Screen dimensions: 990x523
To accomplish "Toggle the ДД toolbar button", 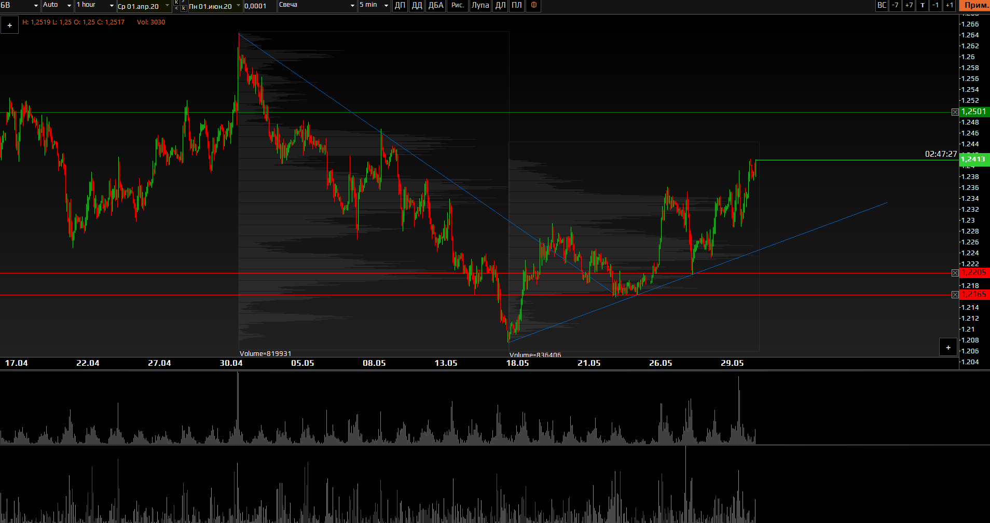I will 417,6.
